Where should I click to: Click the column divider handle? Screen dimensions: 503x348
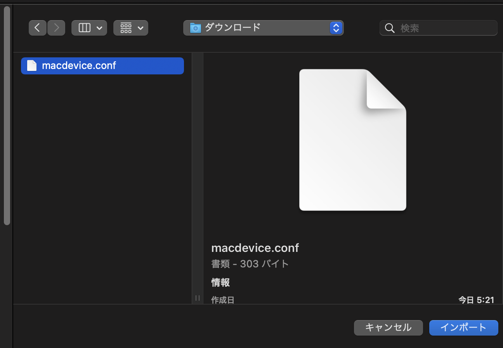[198, 298]
